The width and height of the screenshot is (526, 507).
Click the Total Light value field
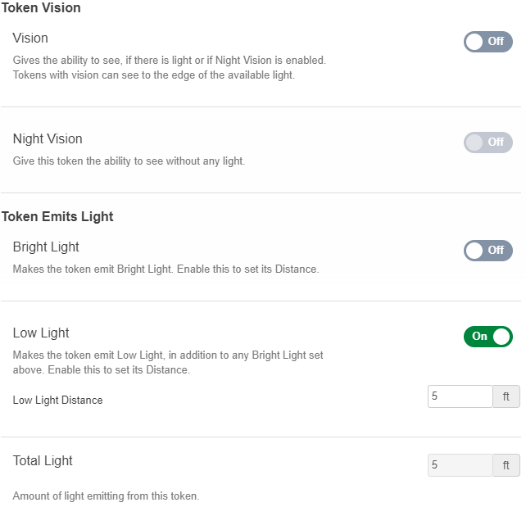coord(460,465)
